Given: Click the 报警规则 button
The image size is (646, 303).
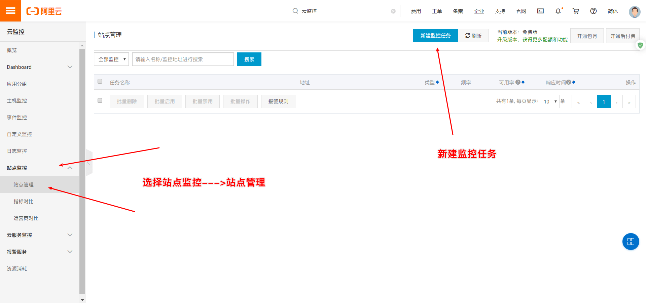Looking at the screenshot, I should click(278, 101).
